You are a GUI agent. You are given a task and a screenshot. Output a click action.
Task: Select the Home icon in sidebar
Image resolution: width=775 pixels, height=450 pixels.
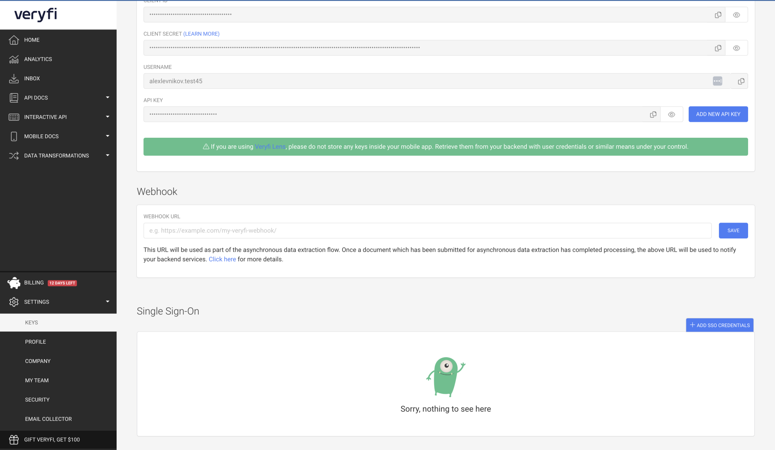[14, 40]
